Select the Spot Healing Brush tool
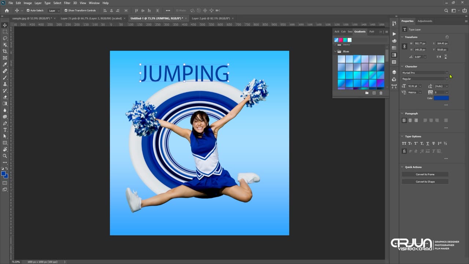 coord(5,71)
